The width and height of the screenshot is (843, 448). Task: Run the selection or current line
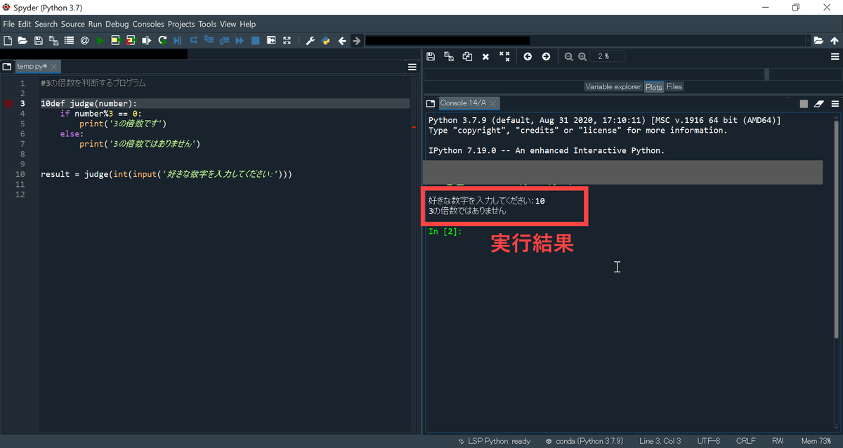tap(146, 41)
